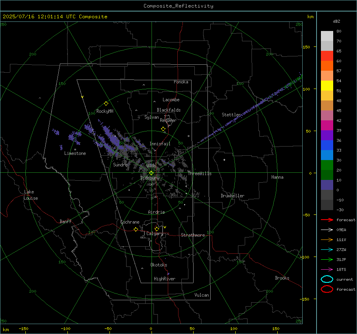Viewport: 357px width, 334px height.
Task: Click the Innisfail town label
Action: point(160,144)
